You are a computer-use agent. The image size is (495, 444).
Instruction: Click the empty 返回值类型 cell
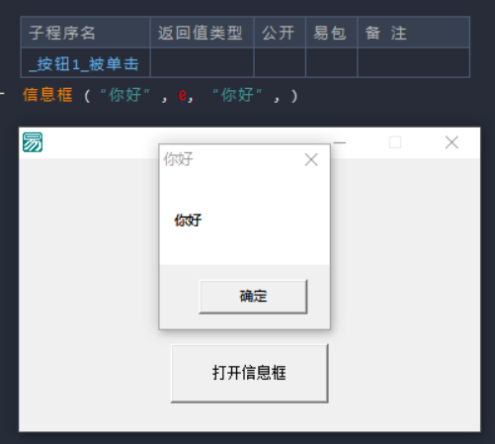202,63
